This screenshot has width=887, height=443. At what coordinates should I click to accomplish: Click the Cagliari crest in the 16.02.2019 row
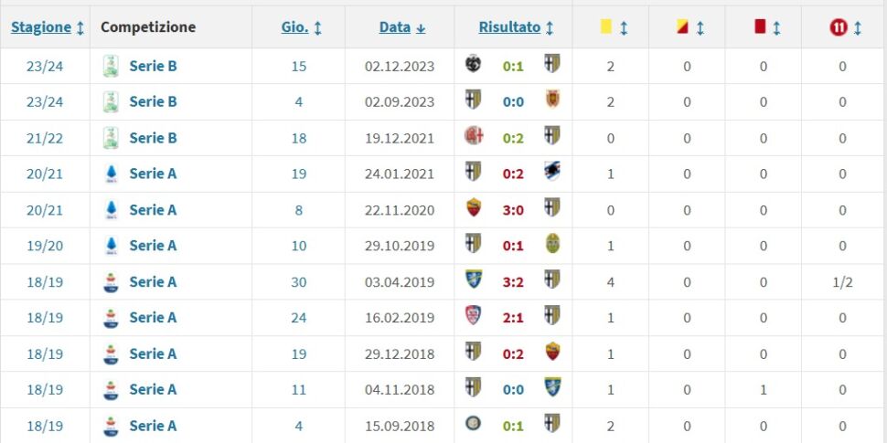click(473, 317)
